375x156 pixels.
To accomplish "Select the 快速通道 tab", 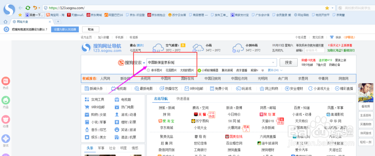I will pyautogui.click(x=183, y=99).
